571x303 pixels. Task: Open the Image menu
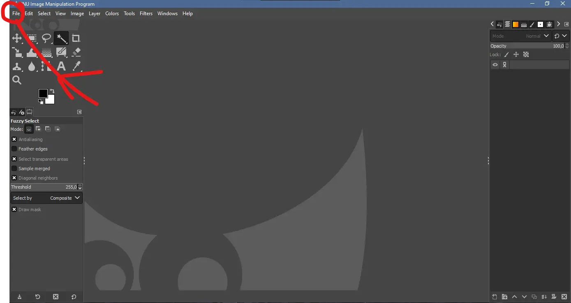tap(77, 14)
